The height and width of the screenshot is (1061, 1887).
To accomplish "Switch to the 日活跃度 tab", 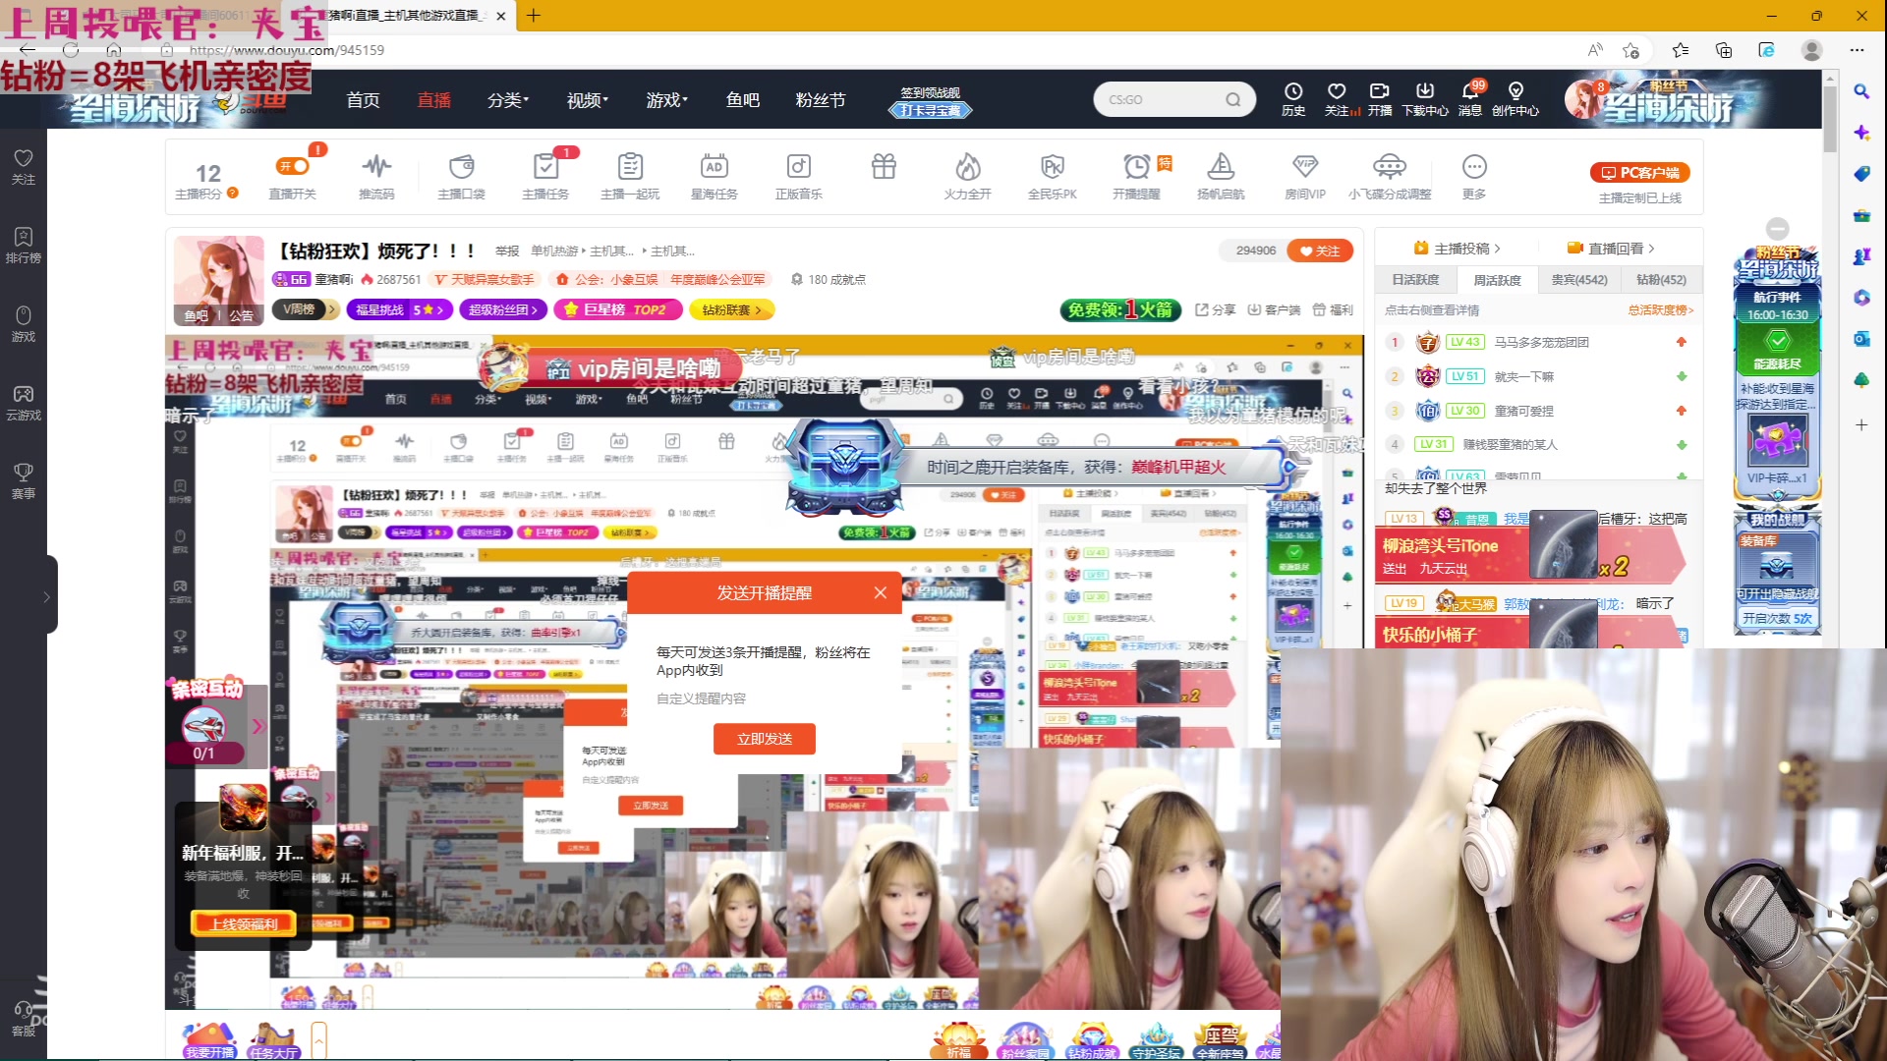I will (1415, 280).
